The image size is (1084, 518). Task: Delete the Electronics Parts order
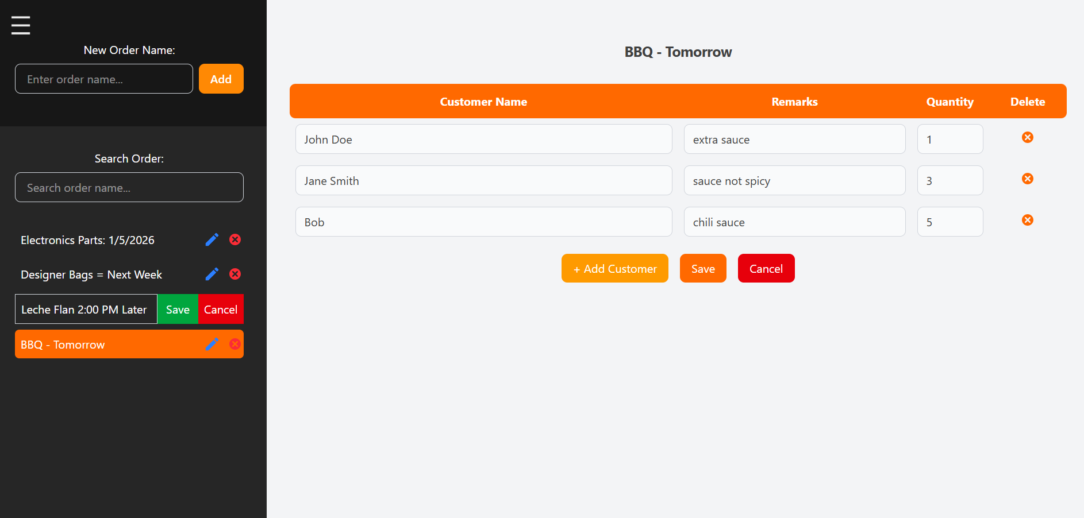pyautogui.click(x=235, y=239)
